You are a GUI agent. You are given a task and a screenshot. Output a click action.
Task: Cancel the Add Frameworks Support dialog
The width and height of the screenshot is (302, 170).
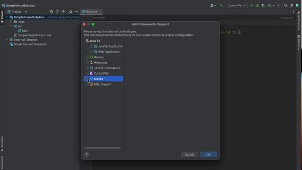tap(189, 154)
